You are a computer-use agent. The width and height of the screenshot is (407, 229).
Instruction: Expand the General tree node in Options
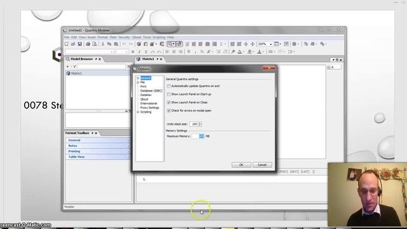tap(138, 78)
